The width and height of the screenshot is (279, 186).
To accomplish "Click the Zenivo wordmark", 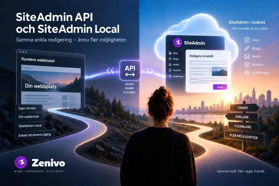I will coord(48,163).
